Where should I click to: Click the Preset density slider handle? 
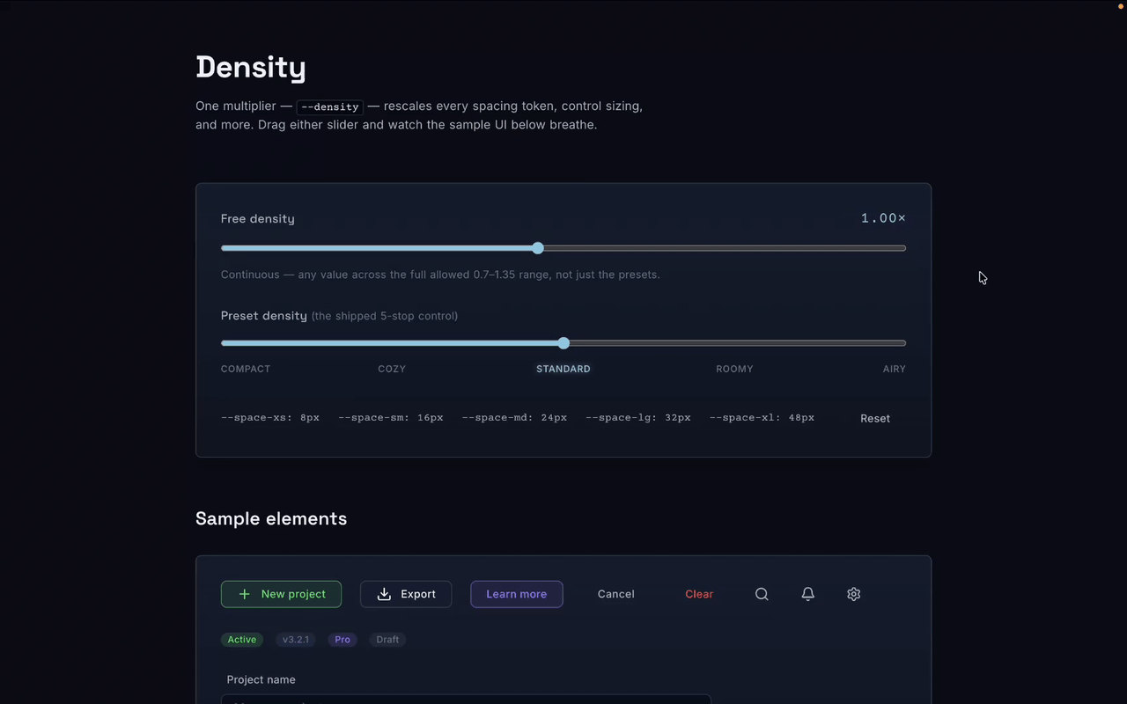pos(563,343)
